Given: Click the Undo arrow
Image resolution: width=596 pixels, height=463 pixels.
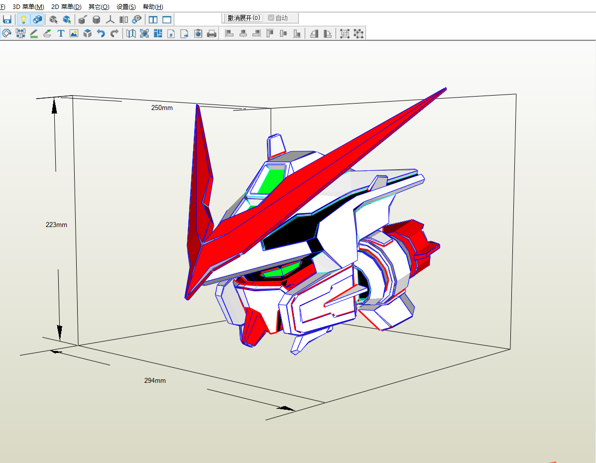Looking at the screenshot, I should click(x=101, y=33).
